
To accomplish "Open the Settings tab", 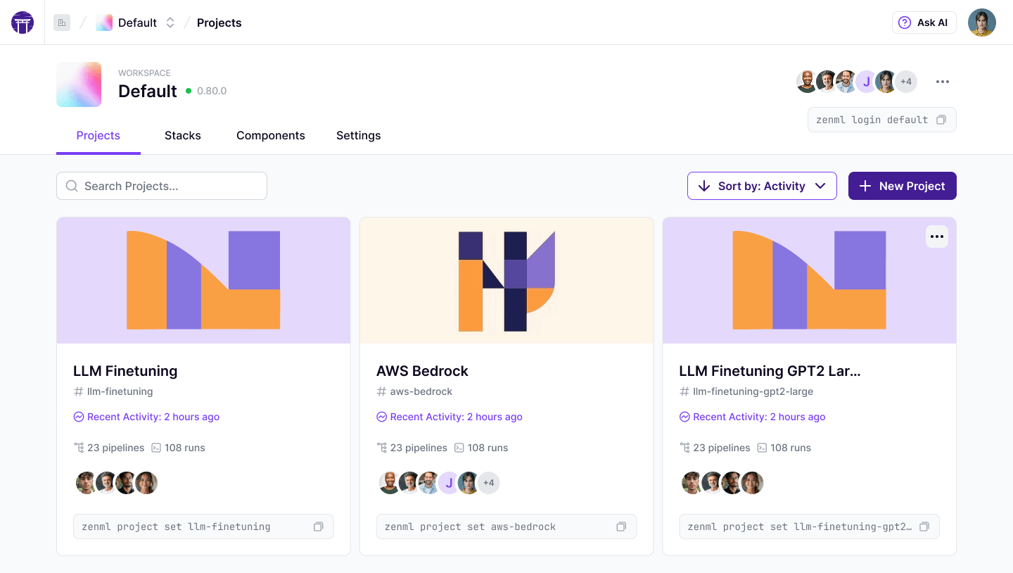I will (359, 135).
